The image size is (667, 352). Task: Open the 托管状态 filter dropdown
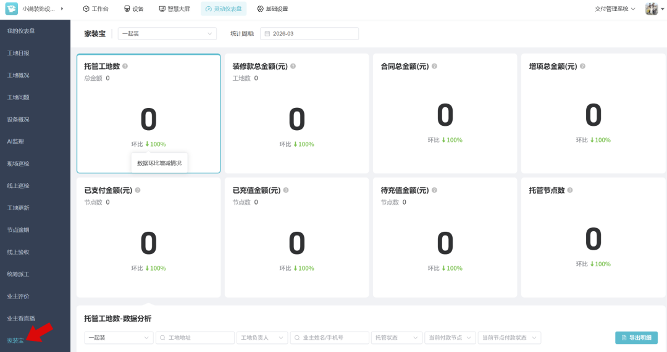396,338
